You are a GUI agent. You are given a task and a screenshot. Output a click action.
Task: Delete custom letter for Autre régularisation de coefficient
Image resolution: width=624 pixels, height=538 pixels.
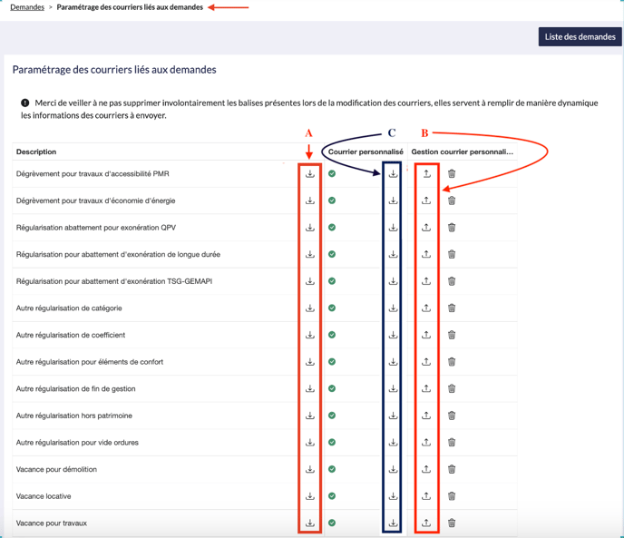[452, 335]
